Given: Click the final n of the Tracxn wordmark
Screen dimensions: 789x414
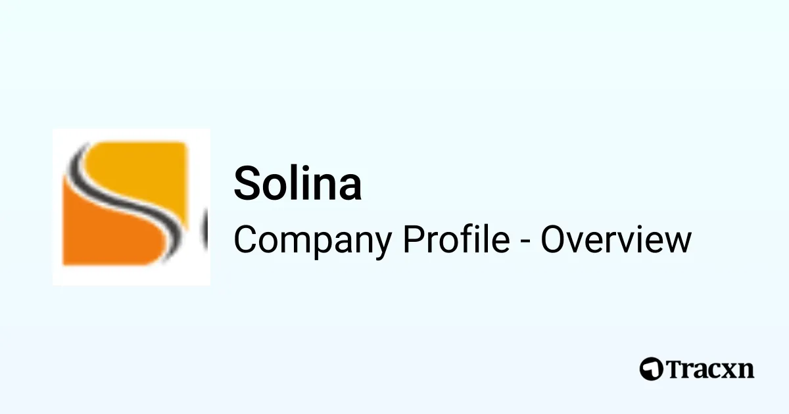Looking at the screenshot, I should (x=746, y=370).
